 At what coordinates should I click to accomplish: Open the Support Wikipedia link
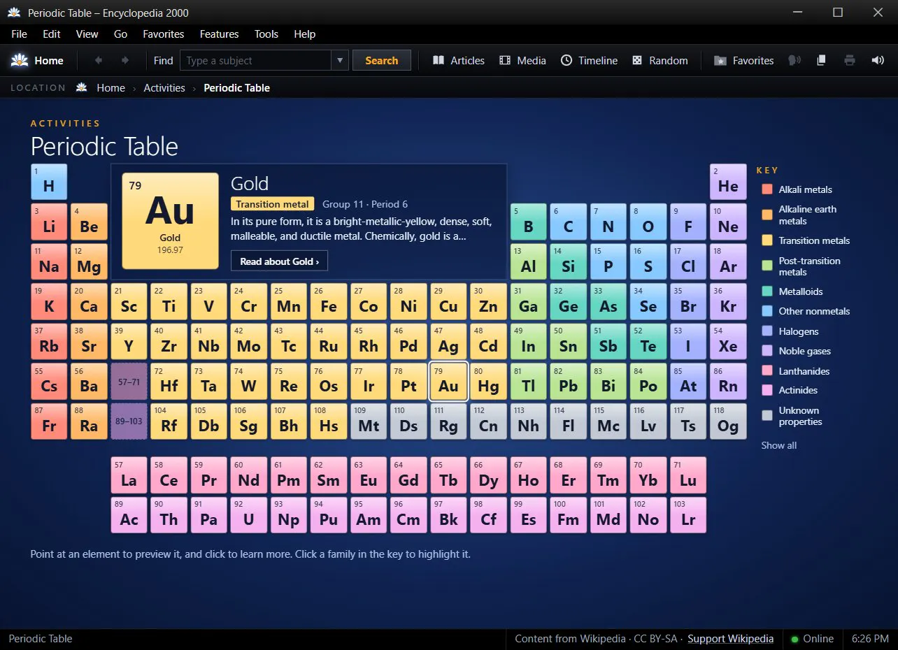[731, 639]
